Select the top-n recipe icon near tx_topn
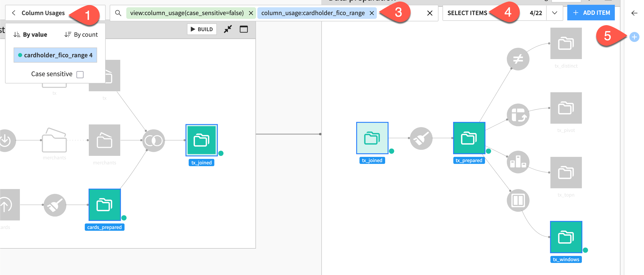 tap(518, 162)
